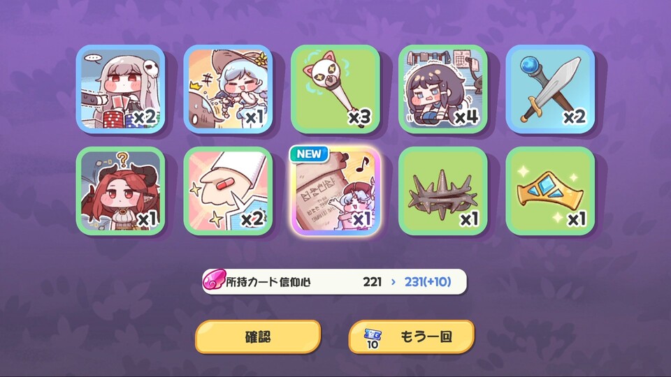This screenshot has width=671, height=377.
Task: Select the cat-head wand item
Action: click(335, 89)
